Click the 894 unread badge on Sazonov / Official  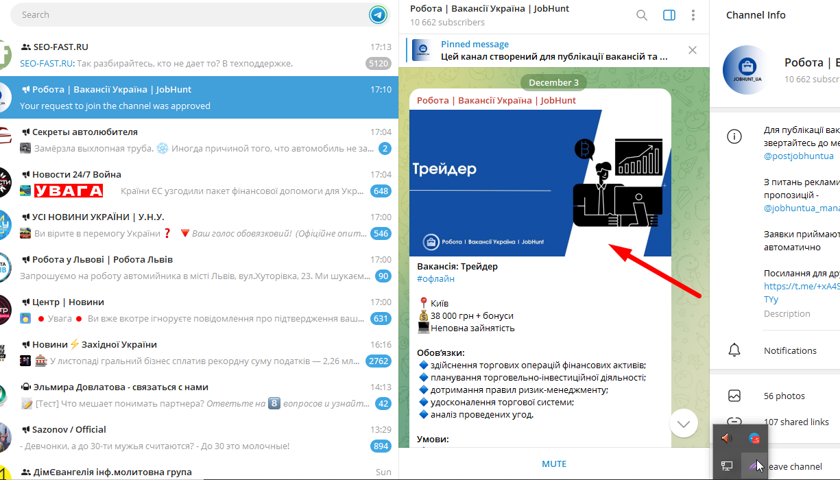(x=381, y=446)
